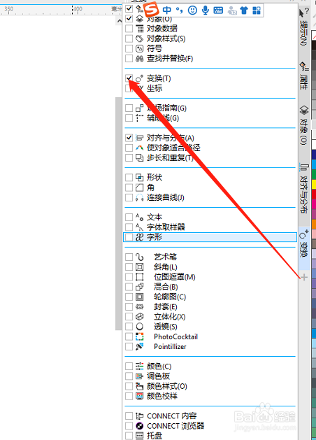The image size is (316, 440).
Task: Open the Sogou soft keyboard icon
Action: (x=218, y=10)
